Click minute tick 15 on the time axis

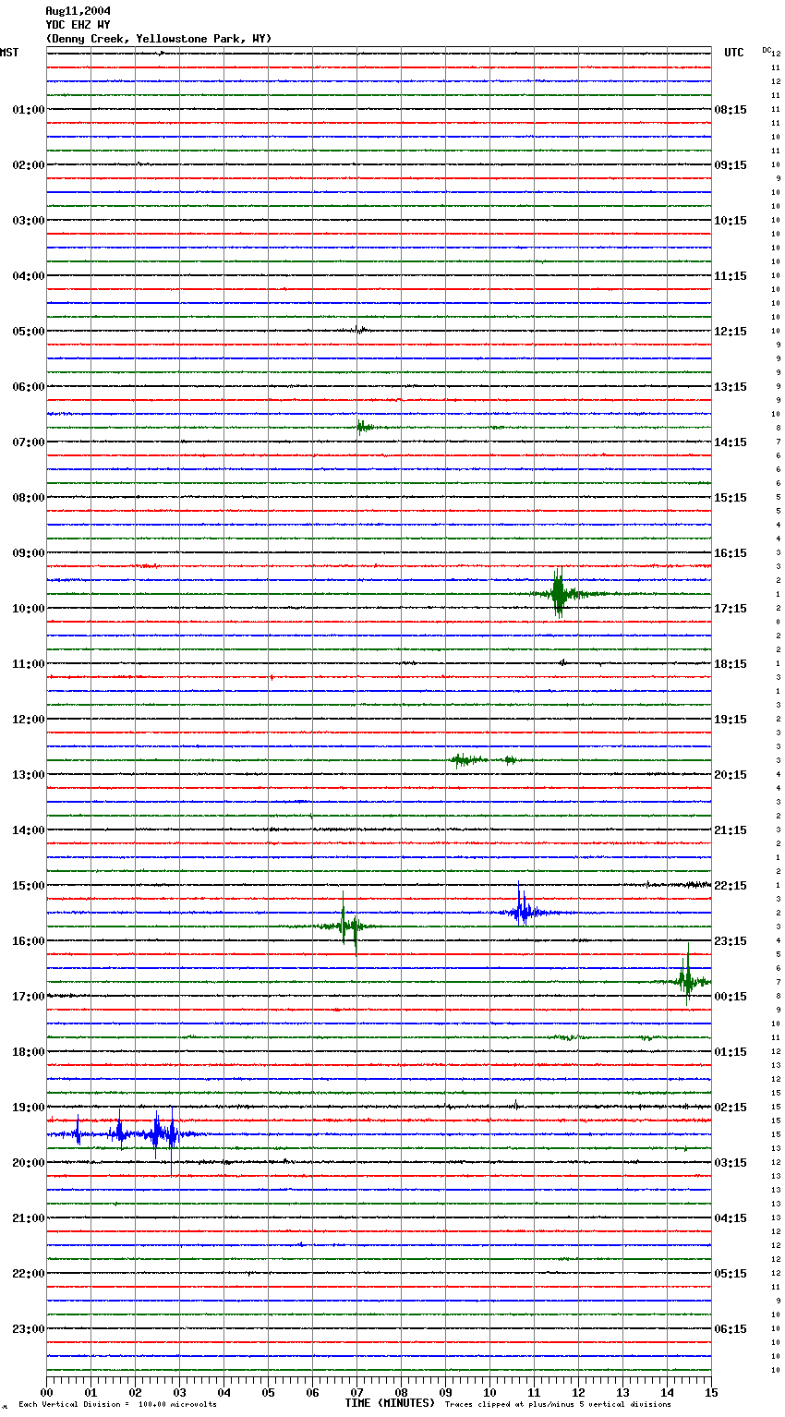[x=711, y=1392]
